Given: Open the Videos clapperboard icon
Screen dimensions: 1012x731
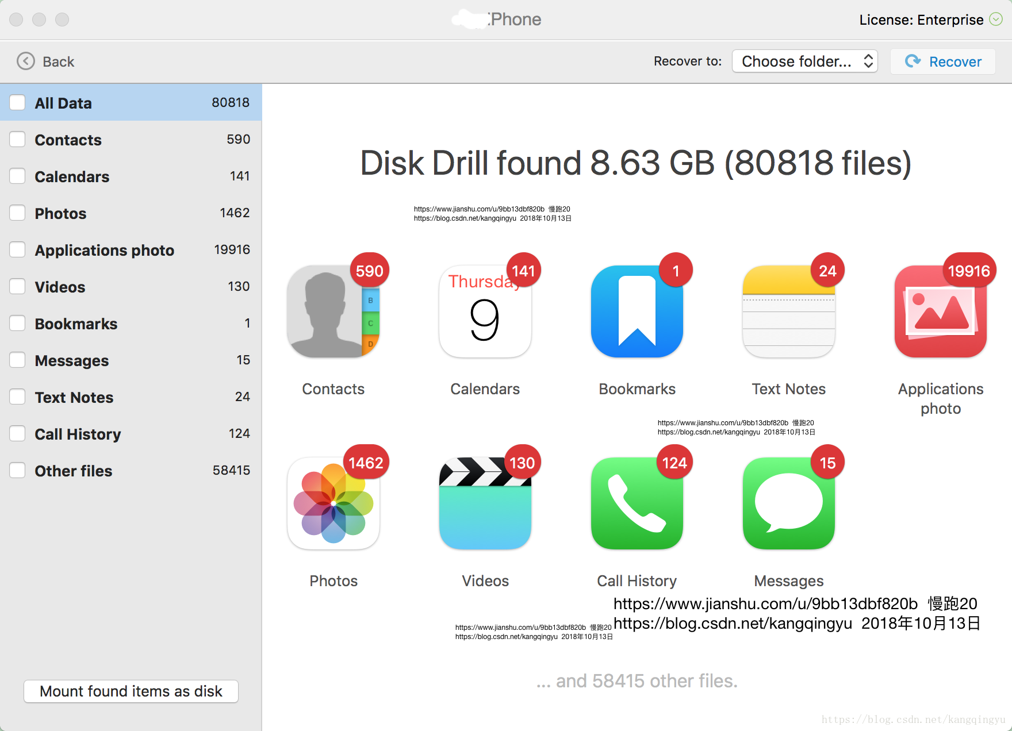Looking at the screenshot, I should 485,503.
